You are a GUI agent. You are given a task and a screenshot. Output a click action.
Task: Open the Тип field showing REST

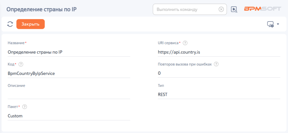point(219,95)
